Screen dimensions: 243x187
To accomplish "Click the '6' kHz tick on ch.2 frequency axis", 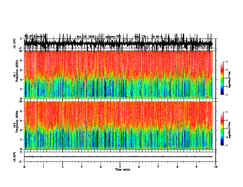I will point(21,121).
